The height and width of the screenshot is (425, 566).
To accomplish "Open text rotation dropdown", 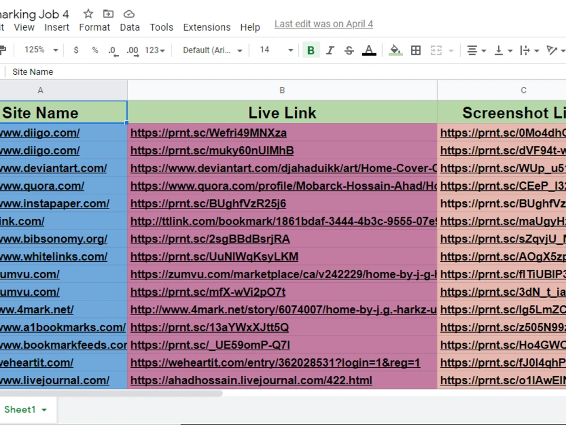I will 556,50.
